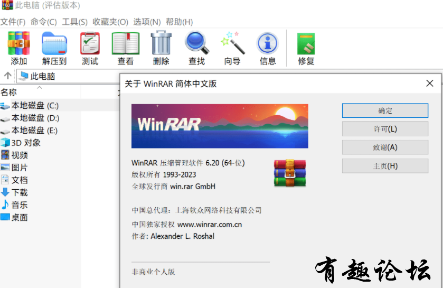Click the 修复 (Repair) toolbar icon
The width and height of the screenshot is (443, 288).
pos(306,43)
